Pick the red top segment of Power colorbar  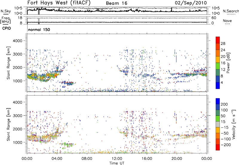(x=218, y=40)
